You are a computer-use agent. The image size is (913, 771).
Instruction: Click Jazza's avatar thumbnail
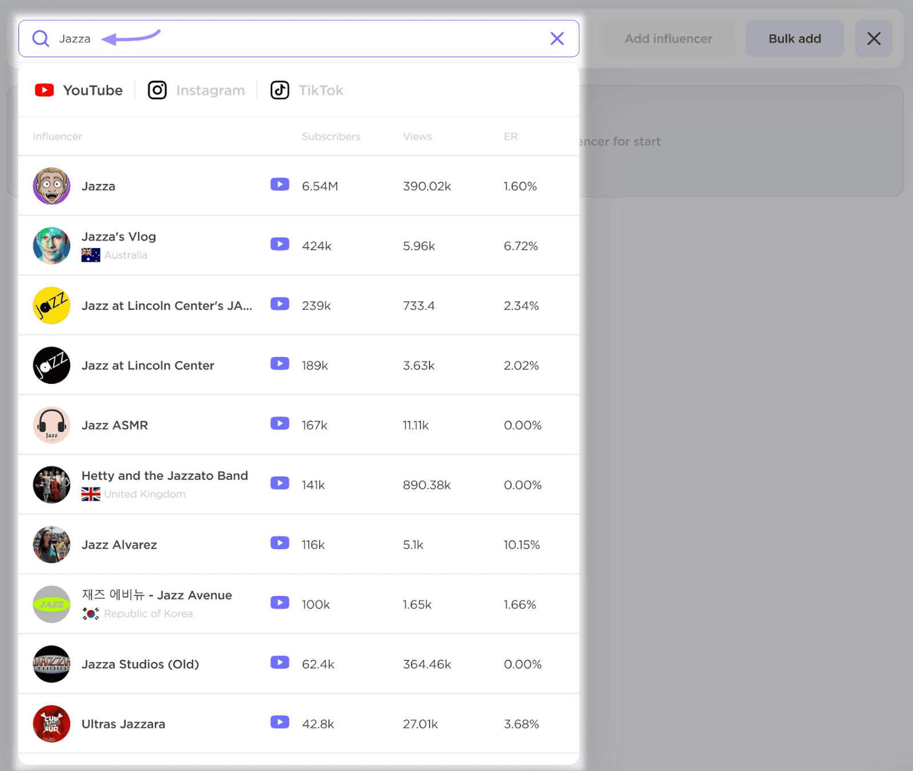[51, 185]
